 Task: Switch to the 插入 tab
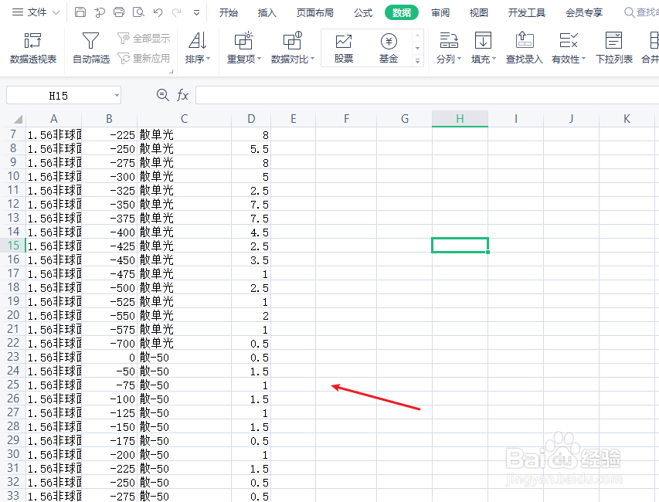[x=267, y=13]
